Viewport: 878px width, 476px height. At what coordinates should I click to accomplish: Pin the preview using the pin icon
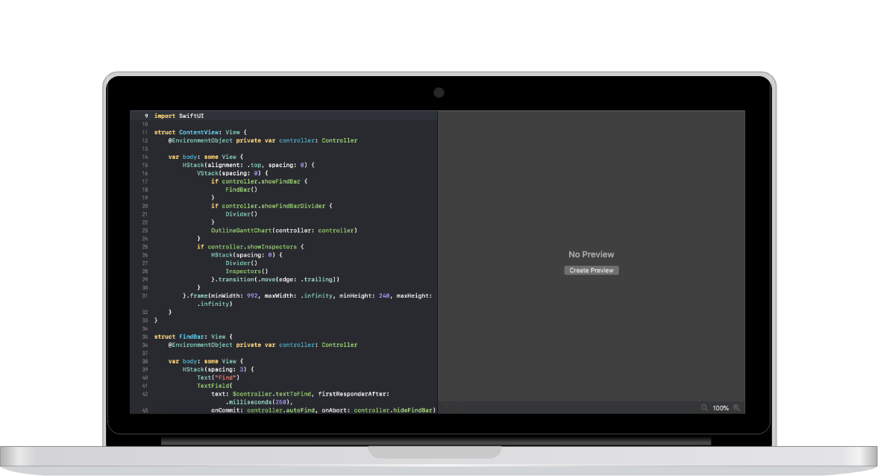click(x=446, y=407)
